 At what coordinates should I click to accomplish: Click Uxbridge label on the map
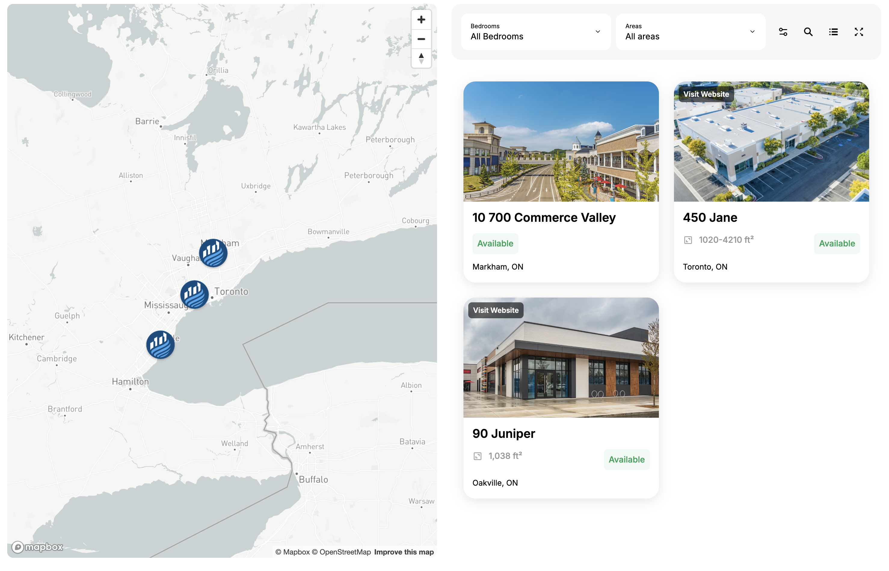(256, 186)
